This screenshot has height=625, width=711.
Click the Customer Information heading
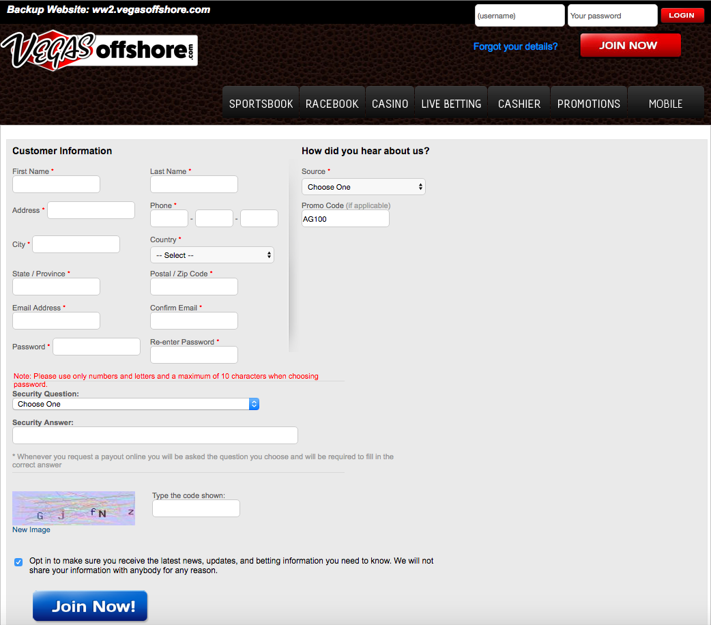pos(62,151)
